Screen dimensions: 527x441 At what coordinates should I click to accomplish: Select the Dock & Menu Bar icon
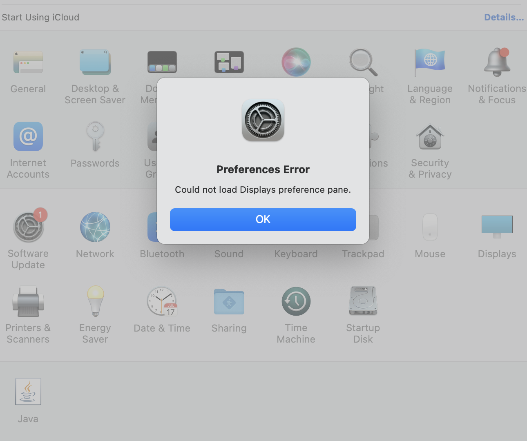[162, 62]
